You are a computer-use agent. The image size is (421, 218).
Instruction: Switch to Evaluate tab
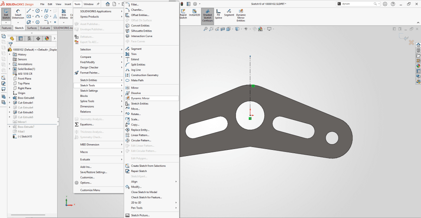click(45, 28)
